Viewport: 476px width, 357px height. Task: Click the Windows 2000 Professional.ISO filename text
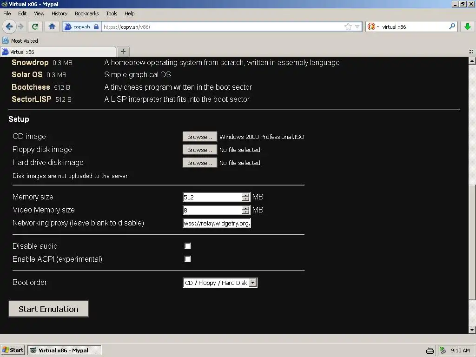(x=262, y=137)
